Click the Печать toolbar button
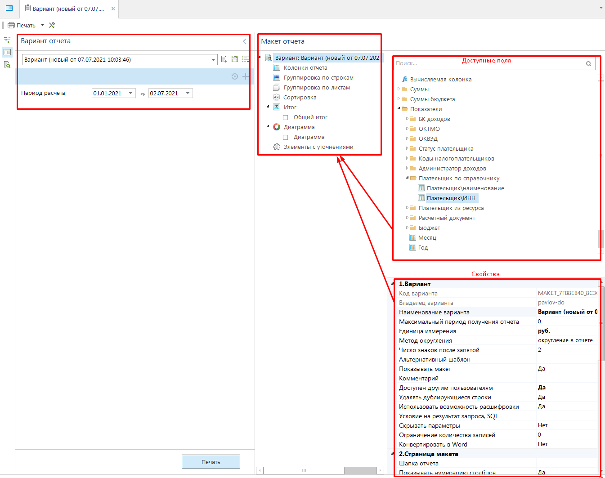 [21, 25]
